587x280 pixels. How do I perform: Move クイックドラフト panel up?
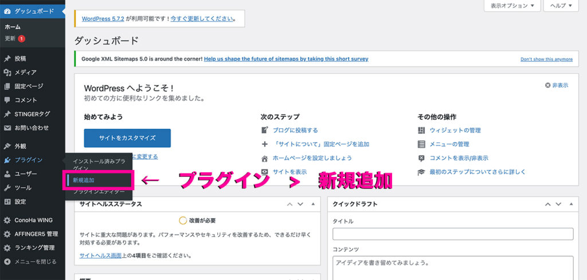[x=547, y=204]
